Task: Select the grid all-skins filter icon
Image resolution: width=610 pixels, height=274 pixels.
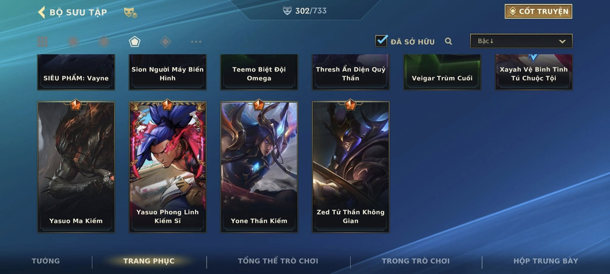Action: point(42,42)
